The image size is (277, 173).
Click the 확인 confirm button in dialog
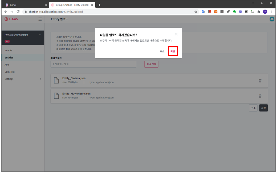173,51
